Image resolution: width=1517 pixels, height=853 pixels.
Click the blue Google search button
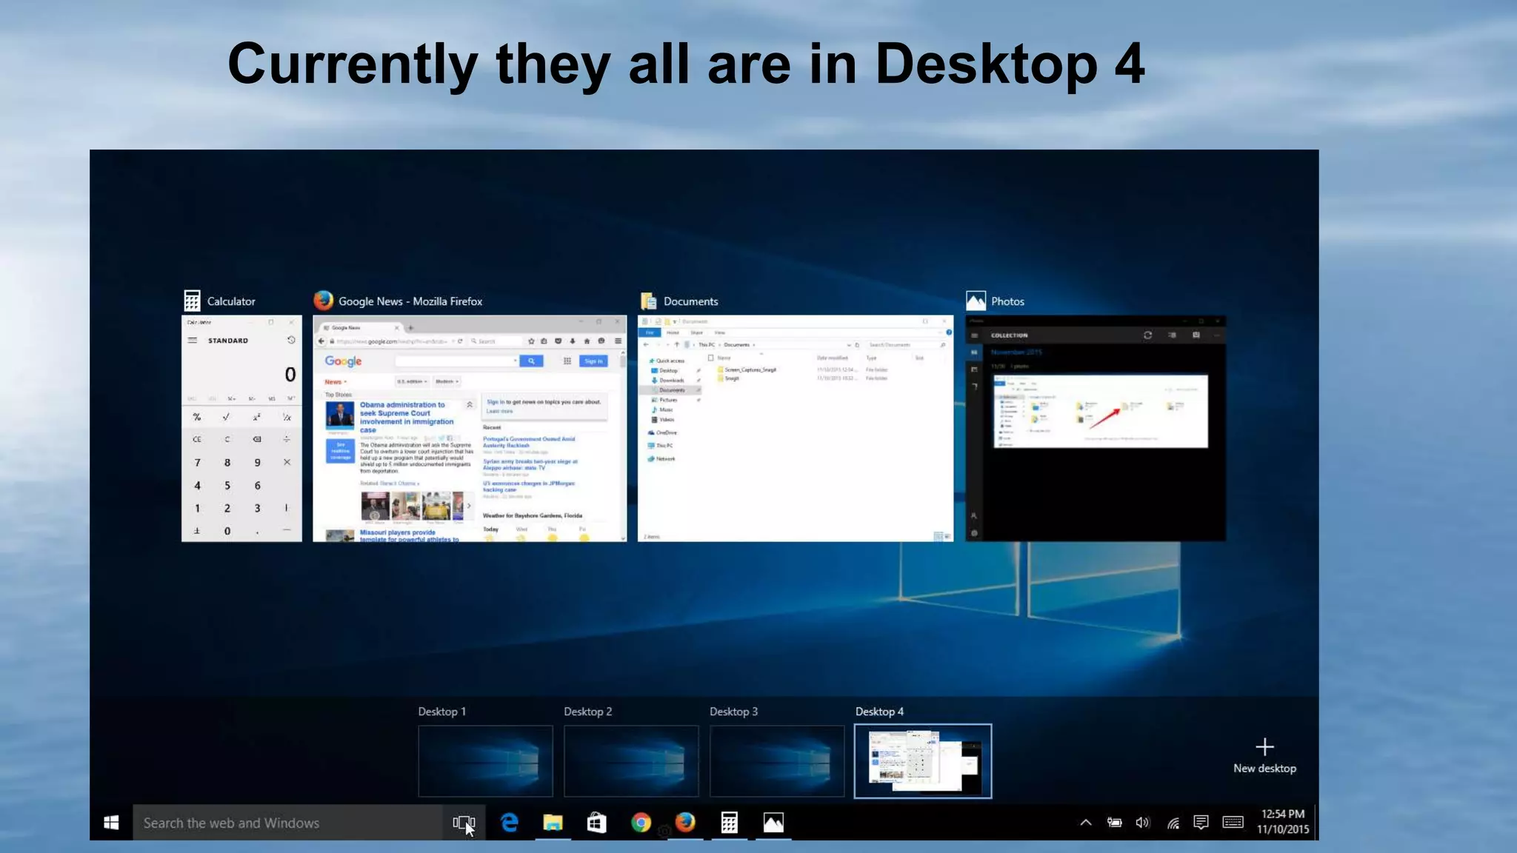[x=531, y=361]
